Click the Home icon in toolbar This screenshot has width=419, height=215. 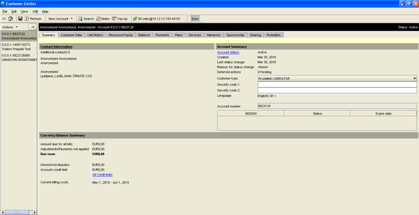tap(11, 19)
